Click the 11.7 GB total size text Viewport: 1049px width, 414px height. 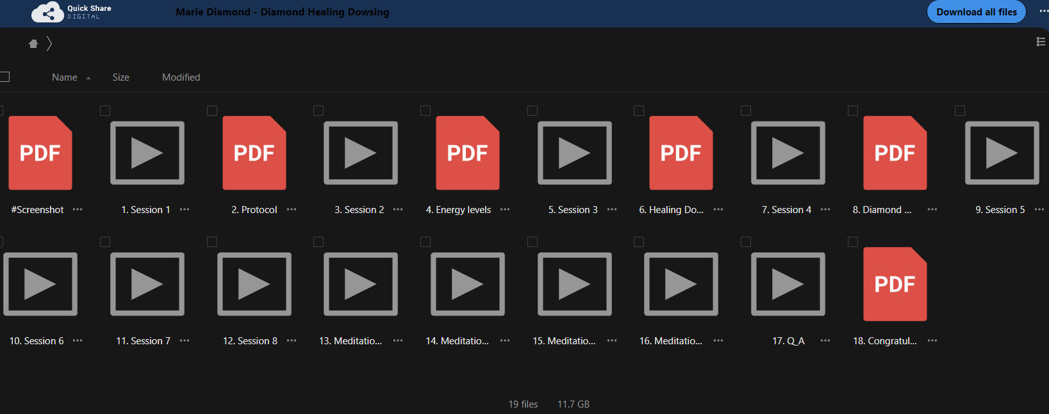(574, 404)
